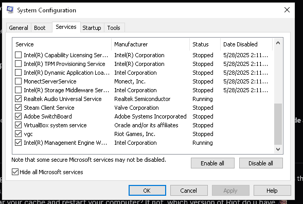Click the Adobe Systems Incorporated cell
This screenshot has height=204, width=303.
pos(150,116)
